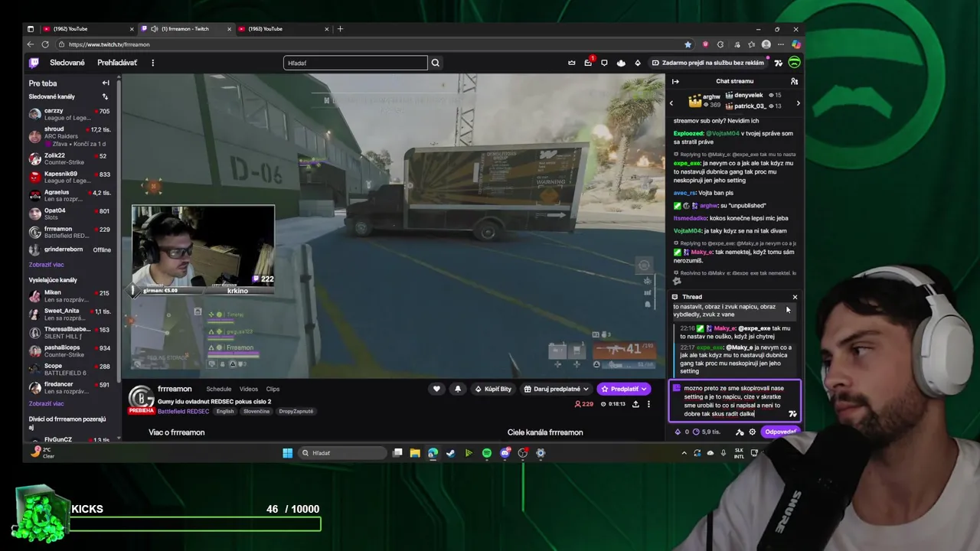This screenshot has width=980, height=551.
Task: Reload the browser page
Action: pos(45,44)
